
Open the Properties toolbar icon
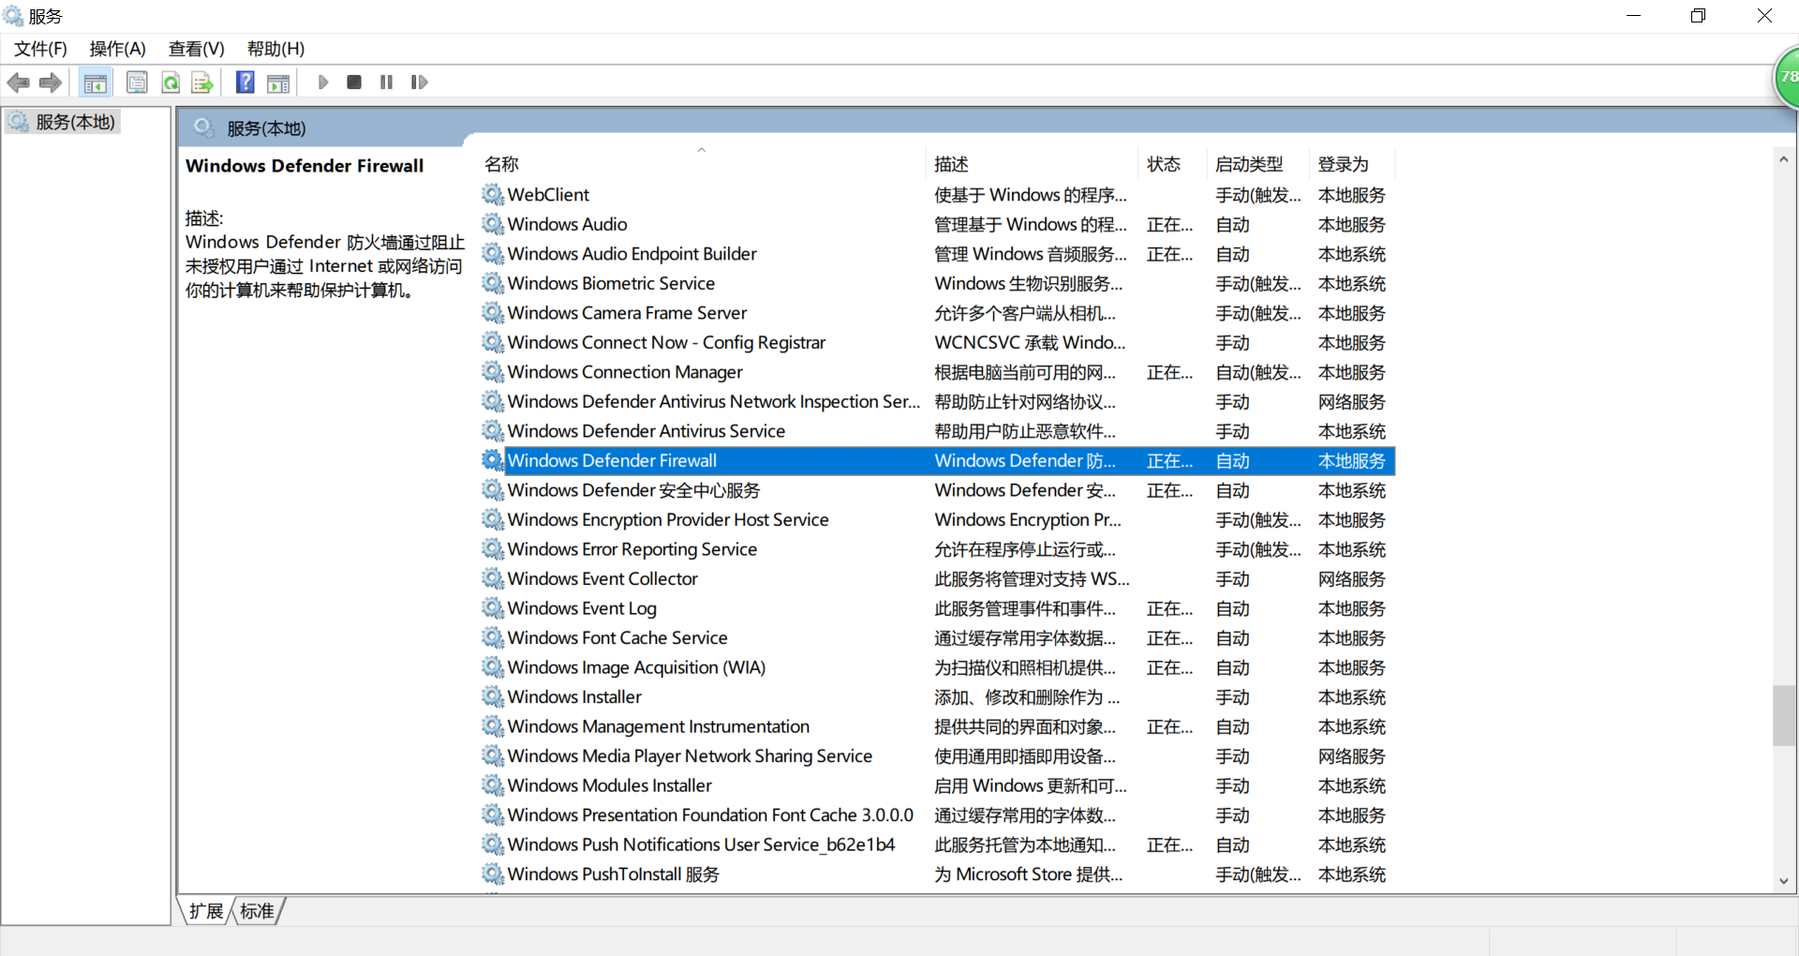(137, 82)
